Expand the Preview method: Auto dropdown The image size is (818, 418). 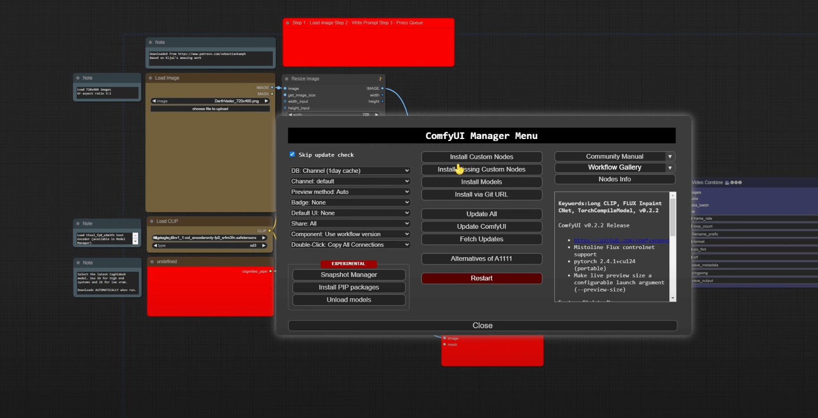coord(350,192)
